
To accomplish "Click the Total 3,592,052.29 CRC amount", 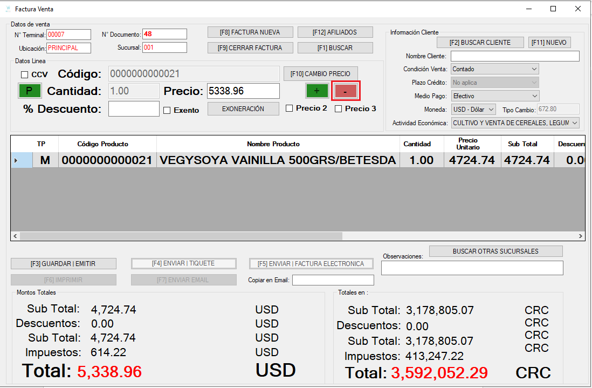I will pyautogui.click(x=439, y=373).
